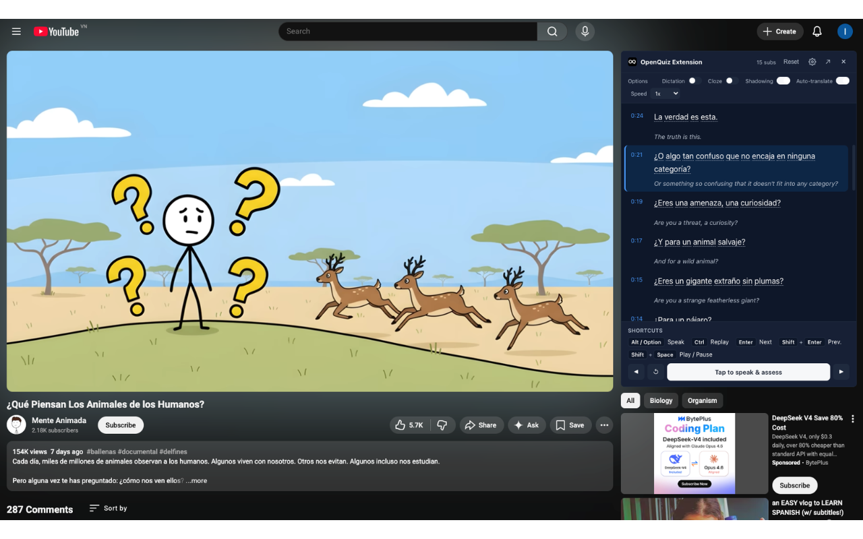The image size is (863, 539).
Task: Replay current subtitle with circular arrow
Action: [655, 372]
